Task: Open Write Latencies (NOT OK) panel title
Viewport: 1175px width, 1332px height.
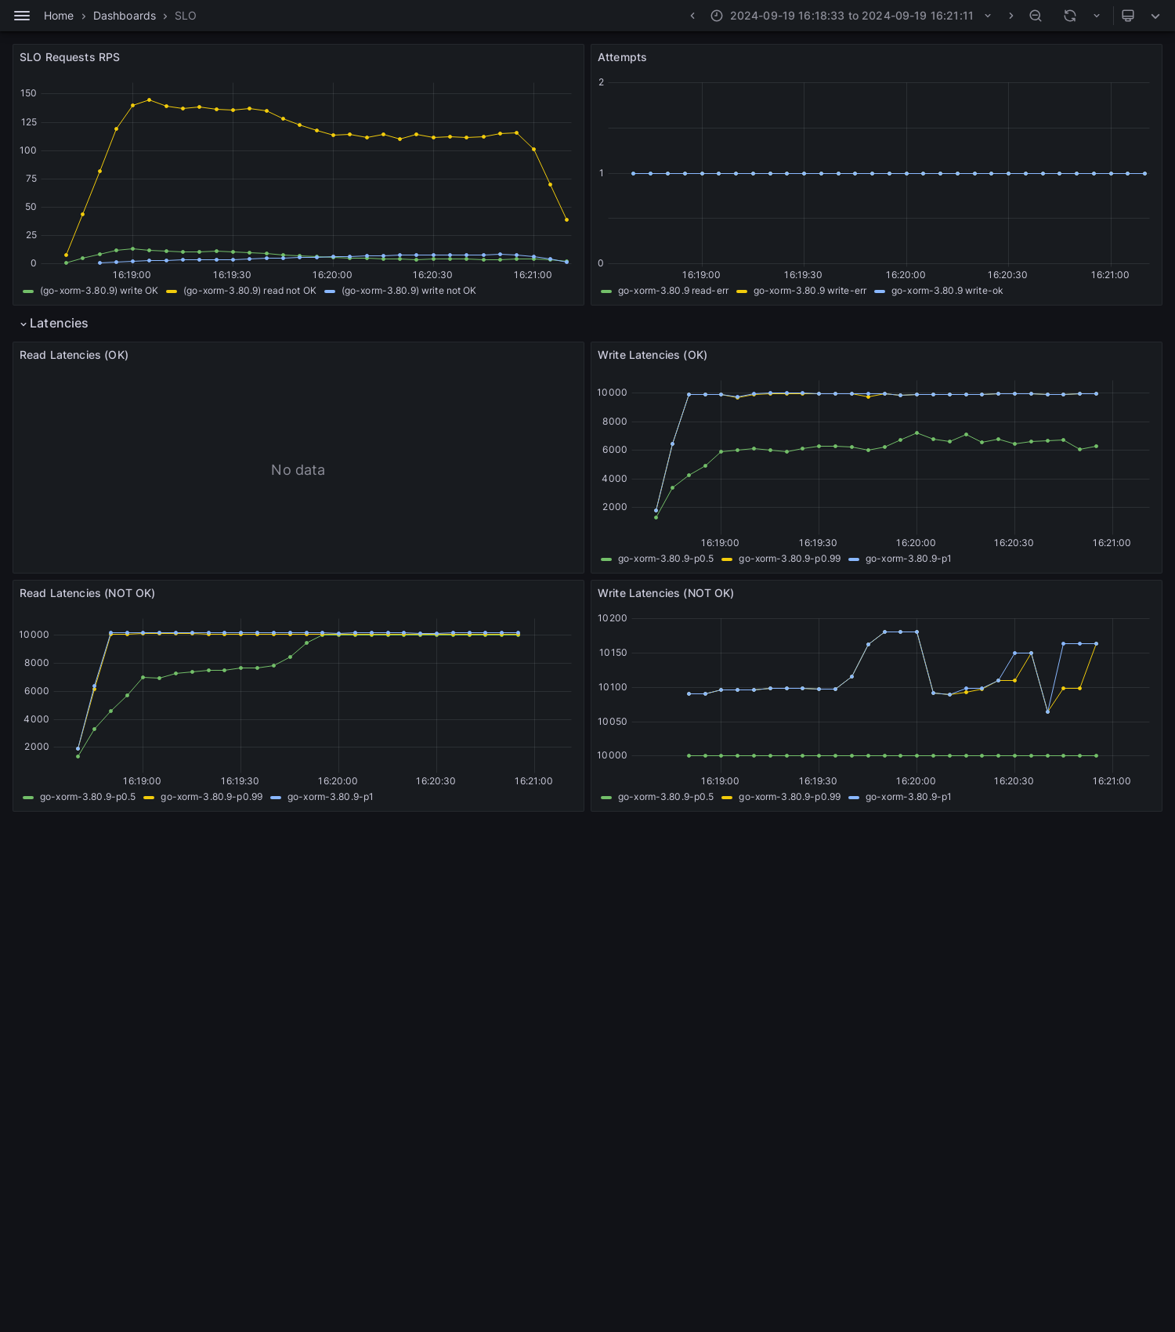Action: tap(666, 593)
